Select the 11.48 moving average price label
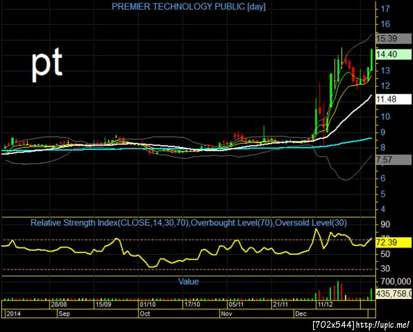 click(394, 99)
